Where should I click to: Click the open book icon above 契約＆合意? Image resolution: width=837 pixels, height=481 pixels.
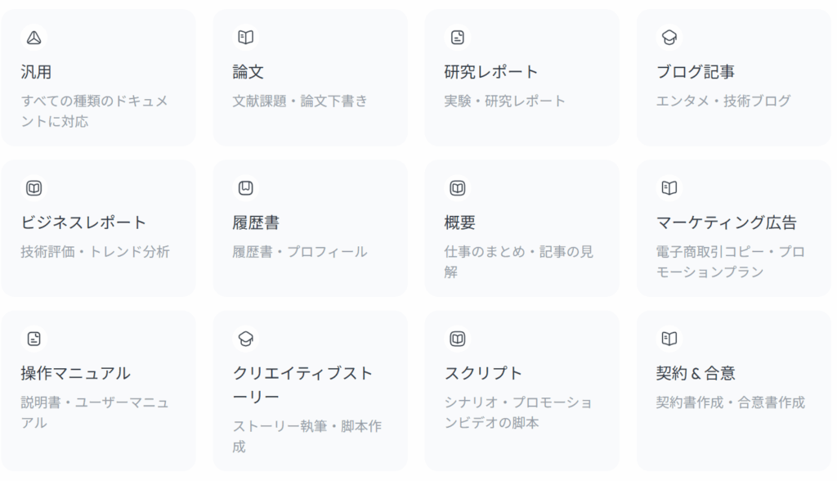pyautogui.click(x=669, y=339)
